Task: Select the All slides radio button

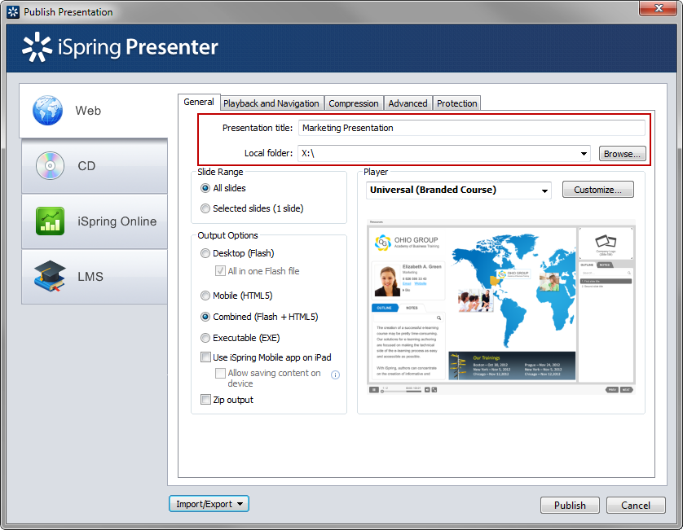Action: pos(205,188)
